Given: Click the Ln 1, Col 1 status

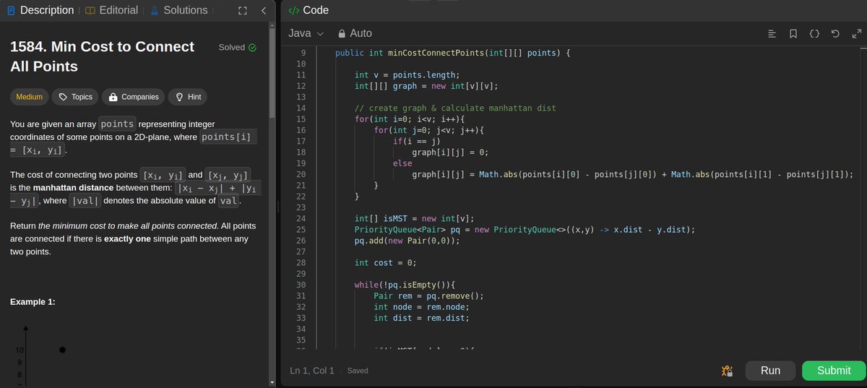Looking at the screenshot, I should 312,371.
